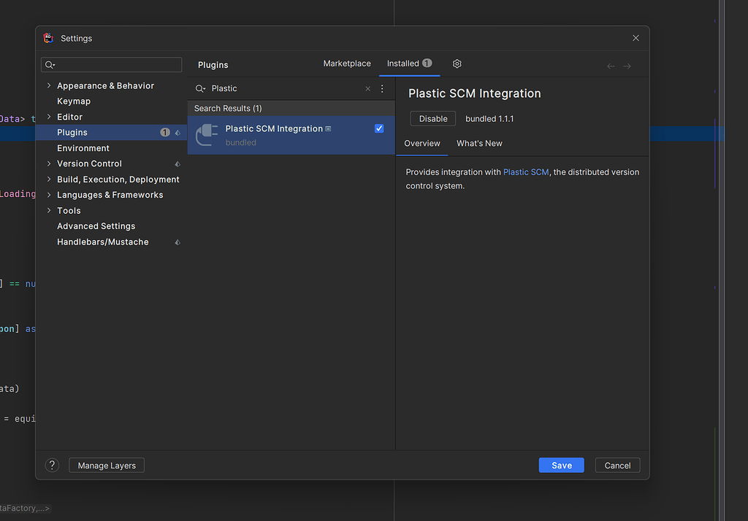Expand the Build, Execution, Deployment tree
Viewport: 748px width, 521px height.
pos(49,179)
